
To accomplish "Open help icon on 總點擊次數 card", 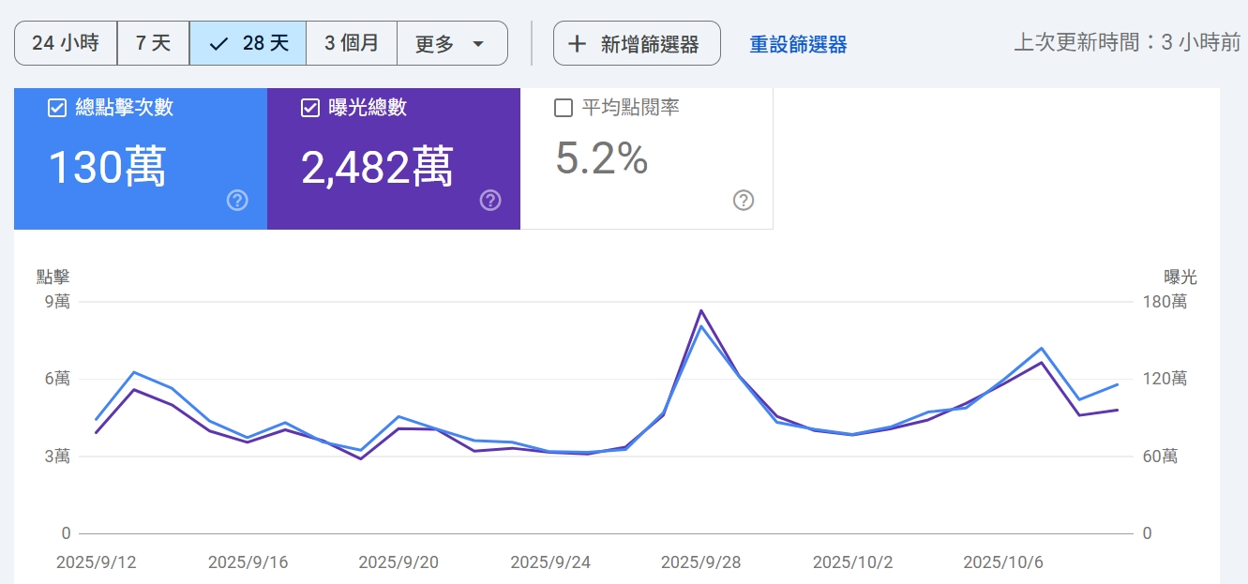I will [x=237, y=200].
